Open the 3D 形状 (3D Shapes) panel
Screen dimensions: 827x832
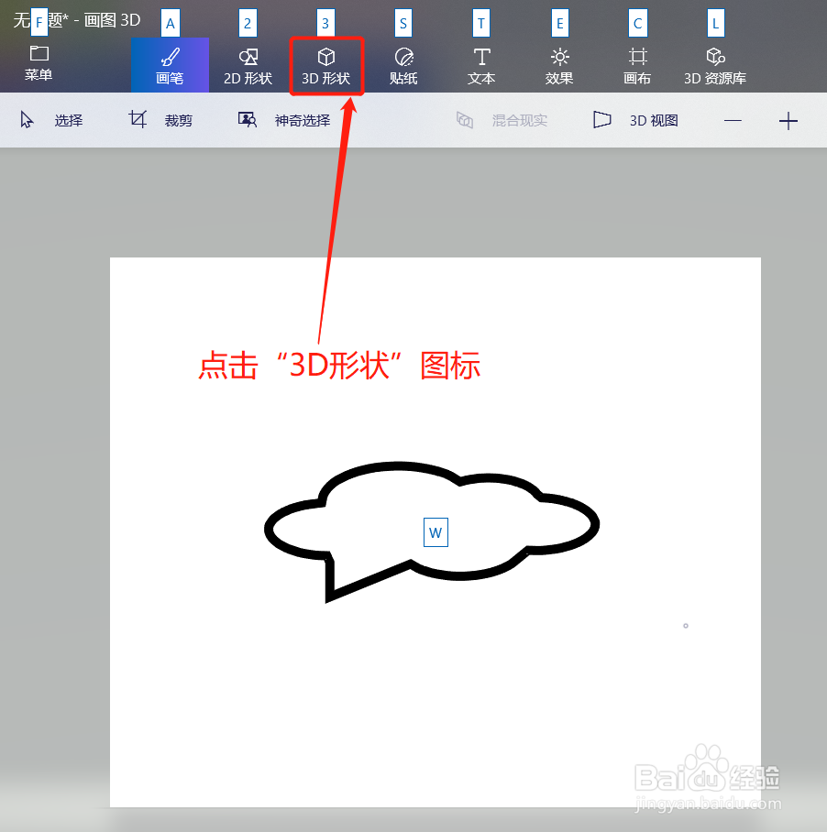pyautogui.click(x=326, y=64)
